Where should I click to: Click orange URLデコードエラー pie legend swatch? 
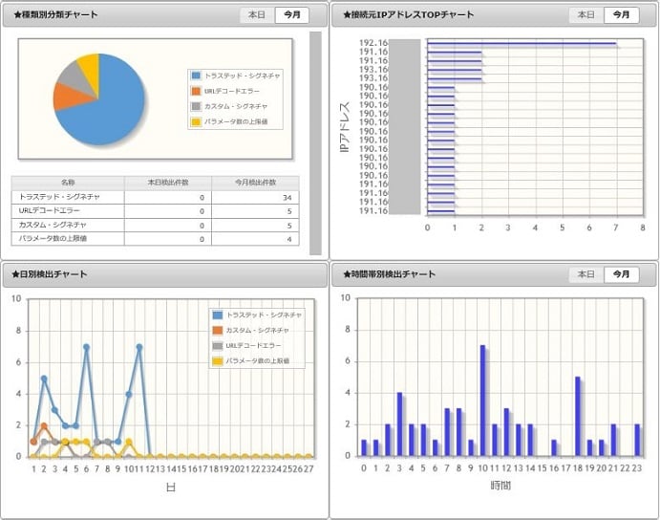tap(196, 91)
